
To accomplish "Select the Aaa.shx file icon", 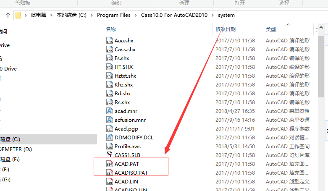I will tap(110, 40).
